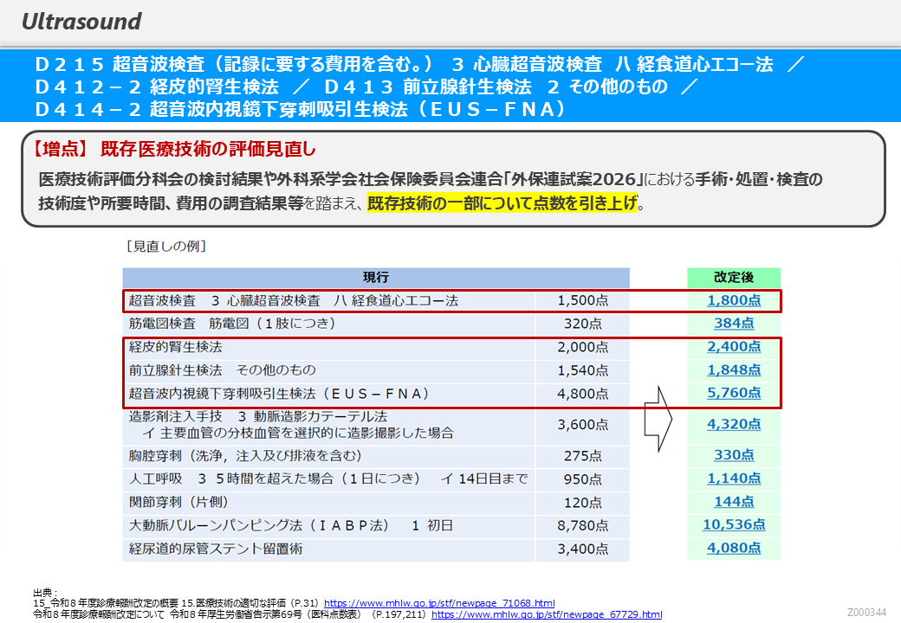
Task: Select the green 改定後 column header
Action: [733, 278]
